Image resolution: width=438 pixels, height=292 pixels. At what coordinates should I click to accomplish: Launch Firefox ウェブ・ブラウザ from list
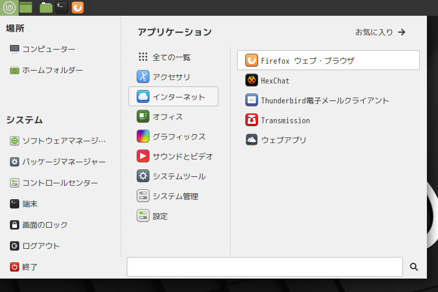pos(328,60)
